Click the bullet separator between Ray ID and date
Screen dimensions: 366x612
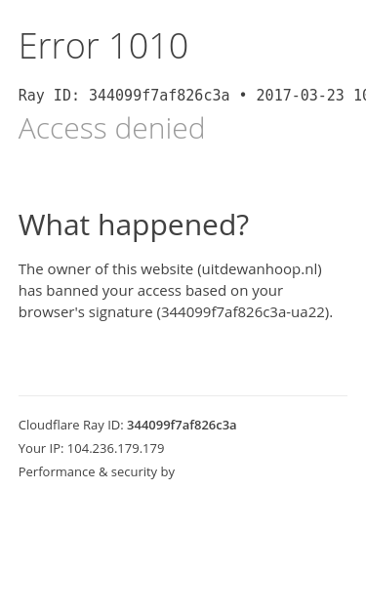(x=243, y=96)
